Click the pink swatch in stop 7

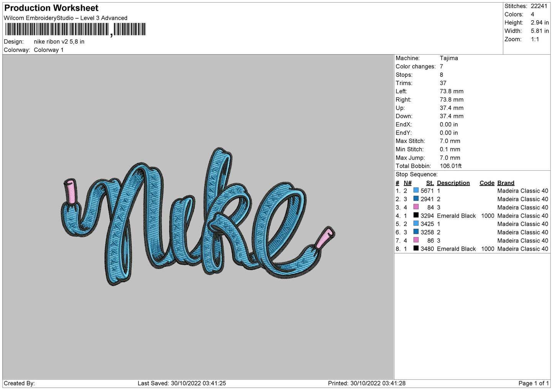pos(416,240)
